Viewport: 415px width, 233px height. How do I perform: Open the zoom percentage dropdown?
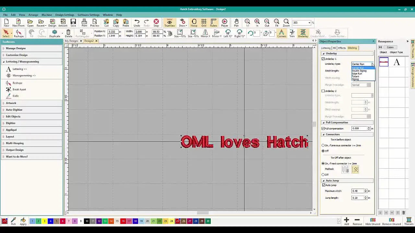pyautogui.click(x=310, y=23)
